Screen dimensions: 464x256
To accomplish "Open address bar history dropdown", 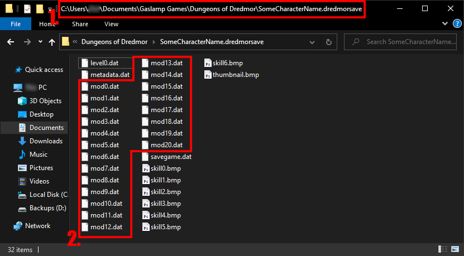I will coord(312,42).
